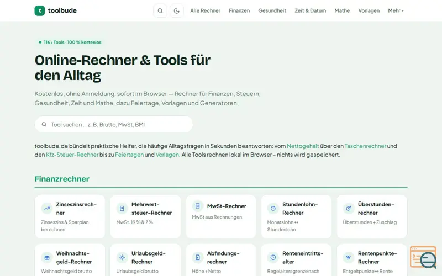Image resolution: width=442 pixels, height=276 pixels.
Task: Select Zeit & Datum in the navigation
Action: click(x=311, y=10)
